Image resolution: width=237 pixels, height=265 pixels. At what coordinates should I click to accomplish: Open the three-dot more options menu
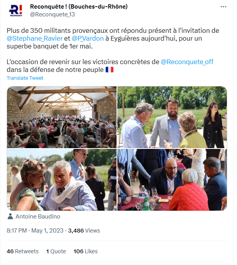223,7
